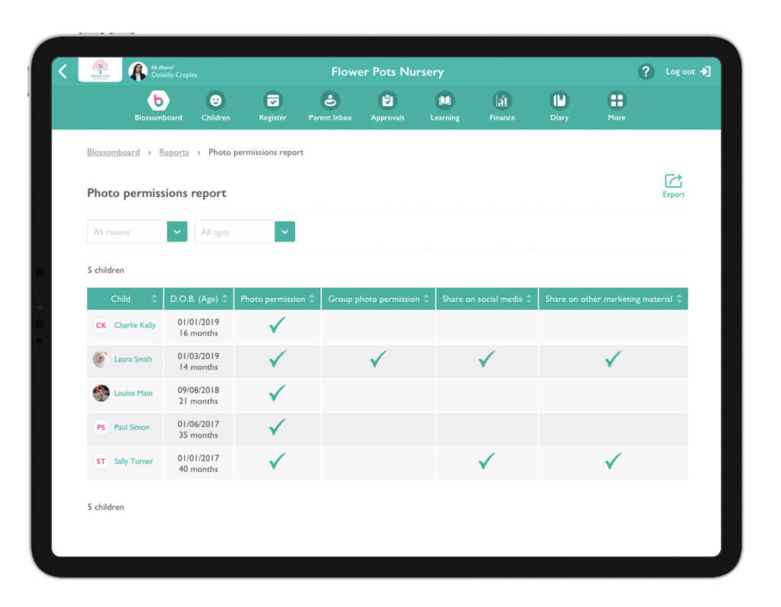781x607 pixels.
Task: Click Sally Turner's marketing material checkmark
Action: pos(613,461)
